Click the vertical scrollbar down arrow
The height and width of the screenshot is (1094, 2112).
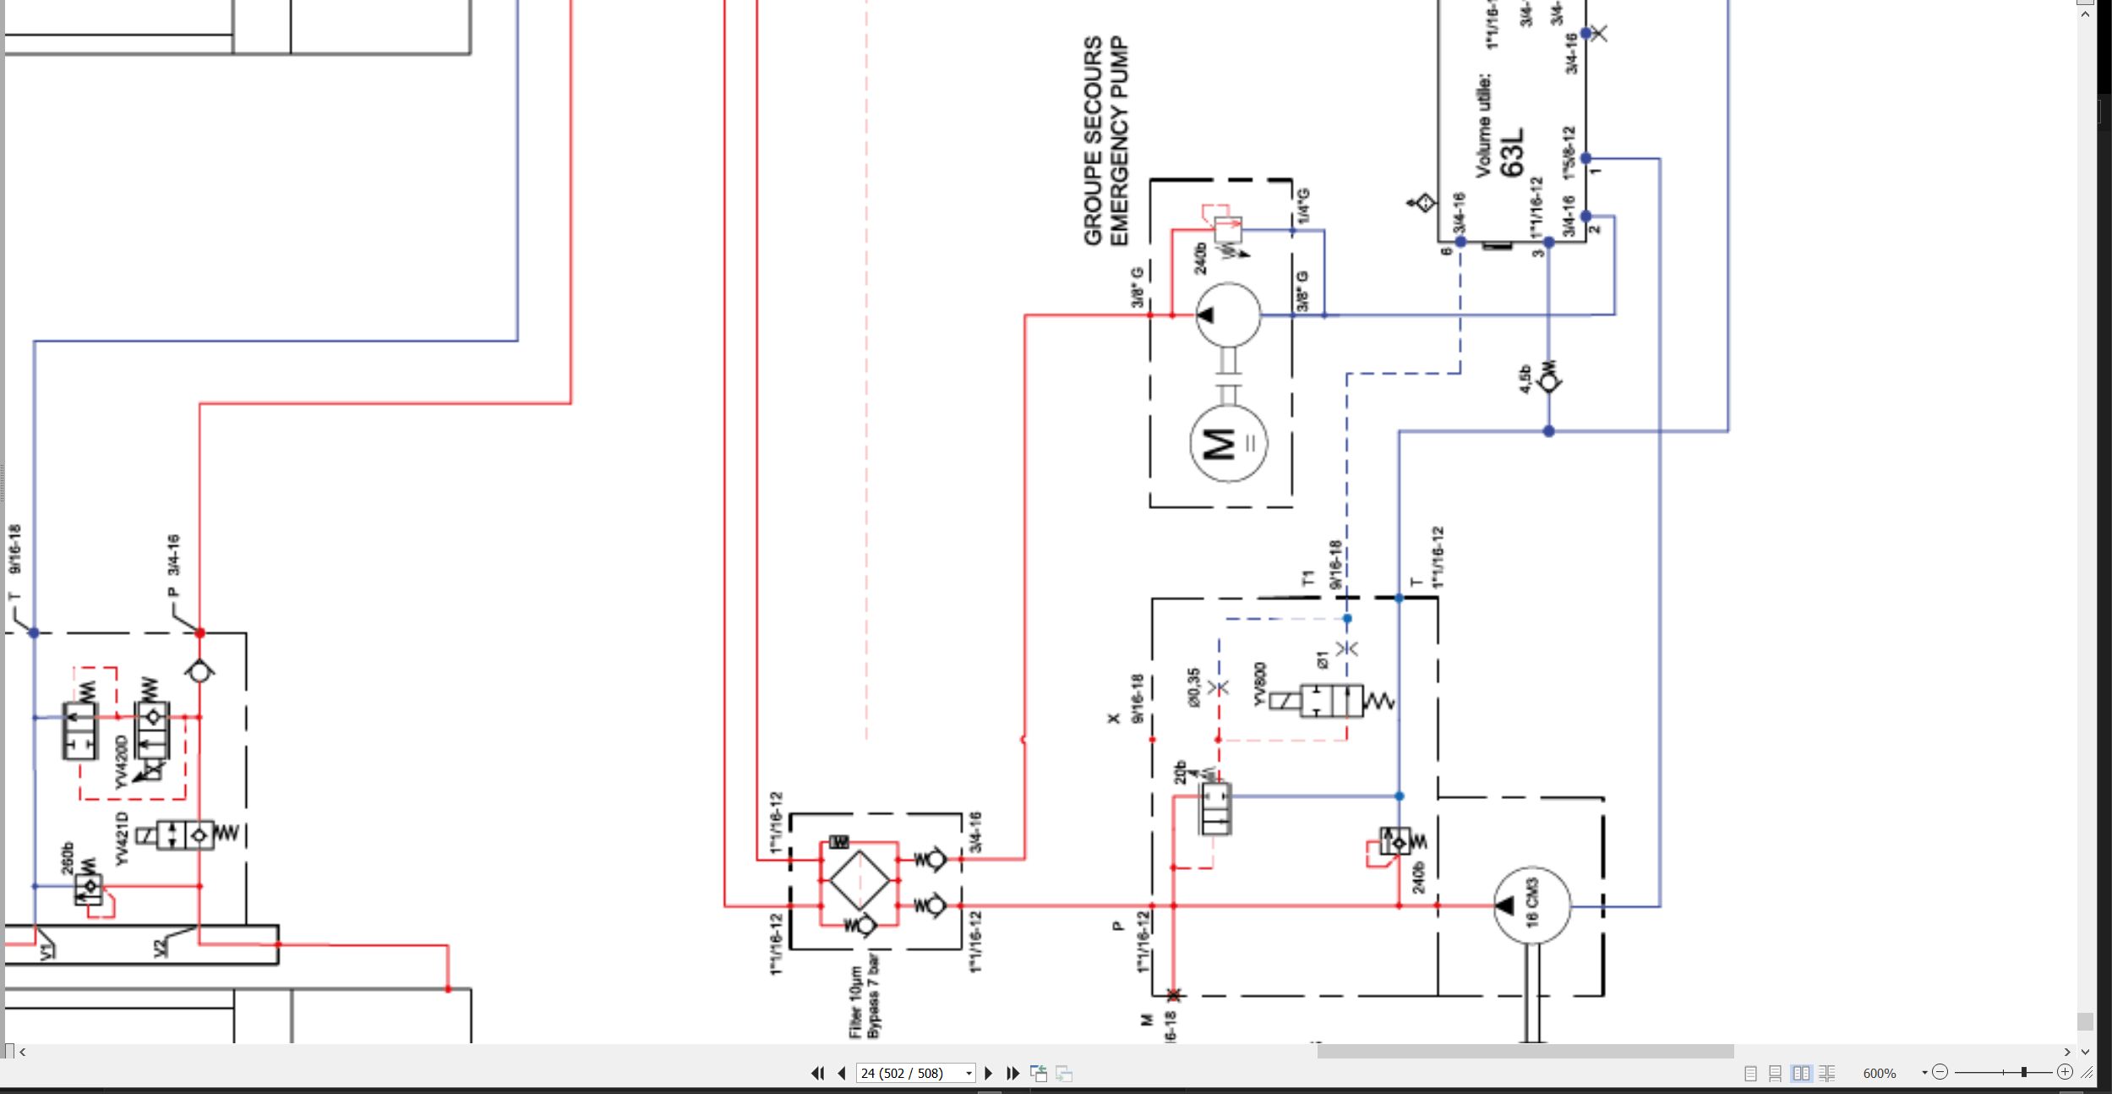2085,1052
